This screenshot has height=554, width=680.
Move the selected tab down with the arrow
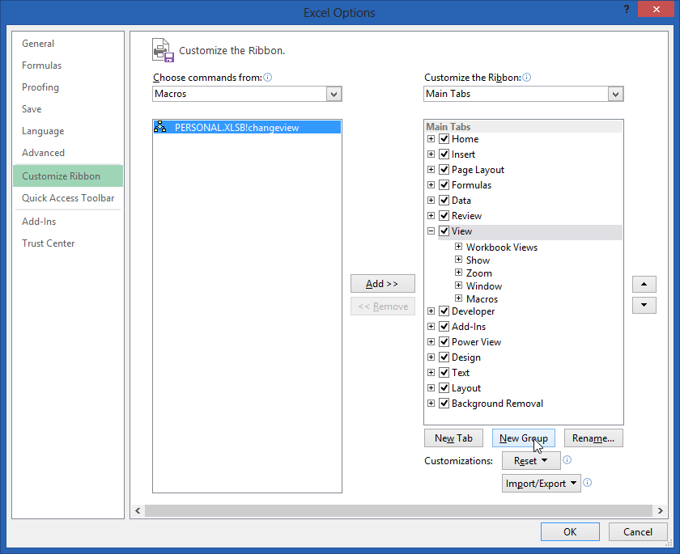point(644,305)
